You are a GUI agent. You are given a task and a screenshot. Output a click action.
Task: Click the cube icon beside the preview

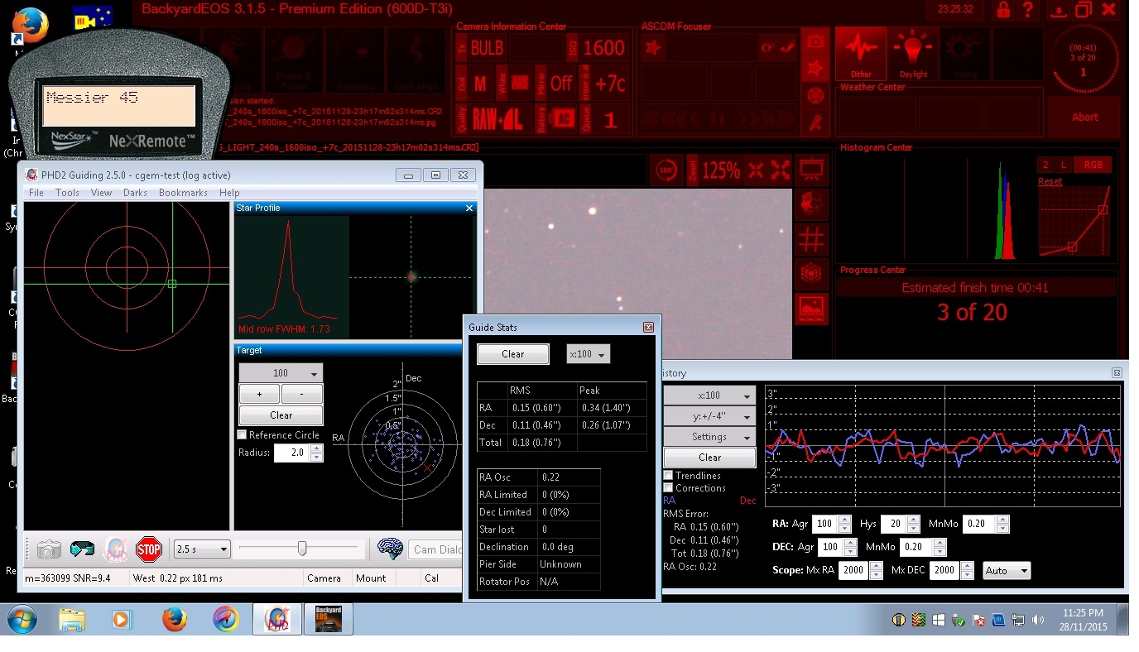coord(811,273)
